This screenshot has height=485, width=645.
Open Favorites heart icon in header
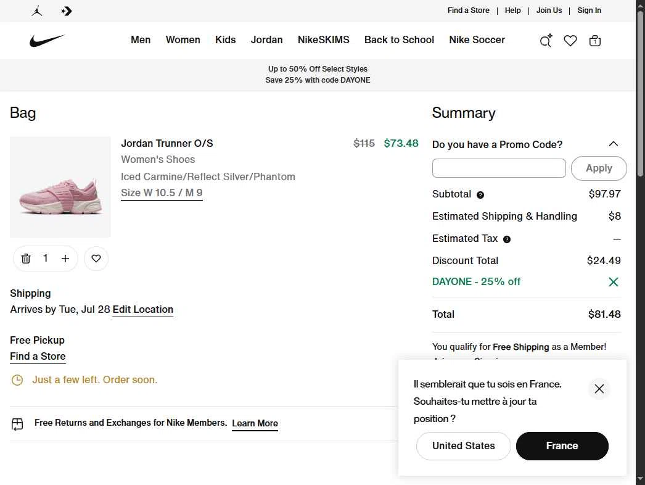570,40
